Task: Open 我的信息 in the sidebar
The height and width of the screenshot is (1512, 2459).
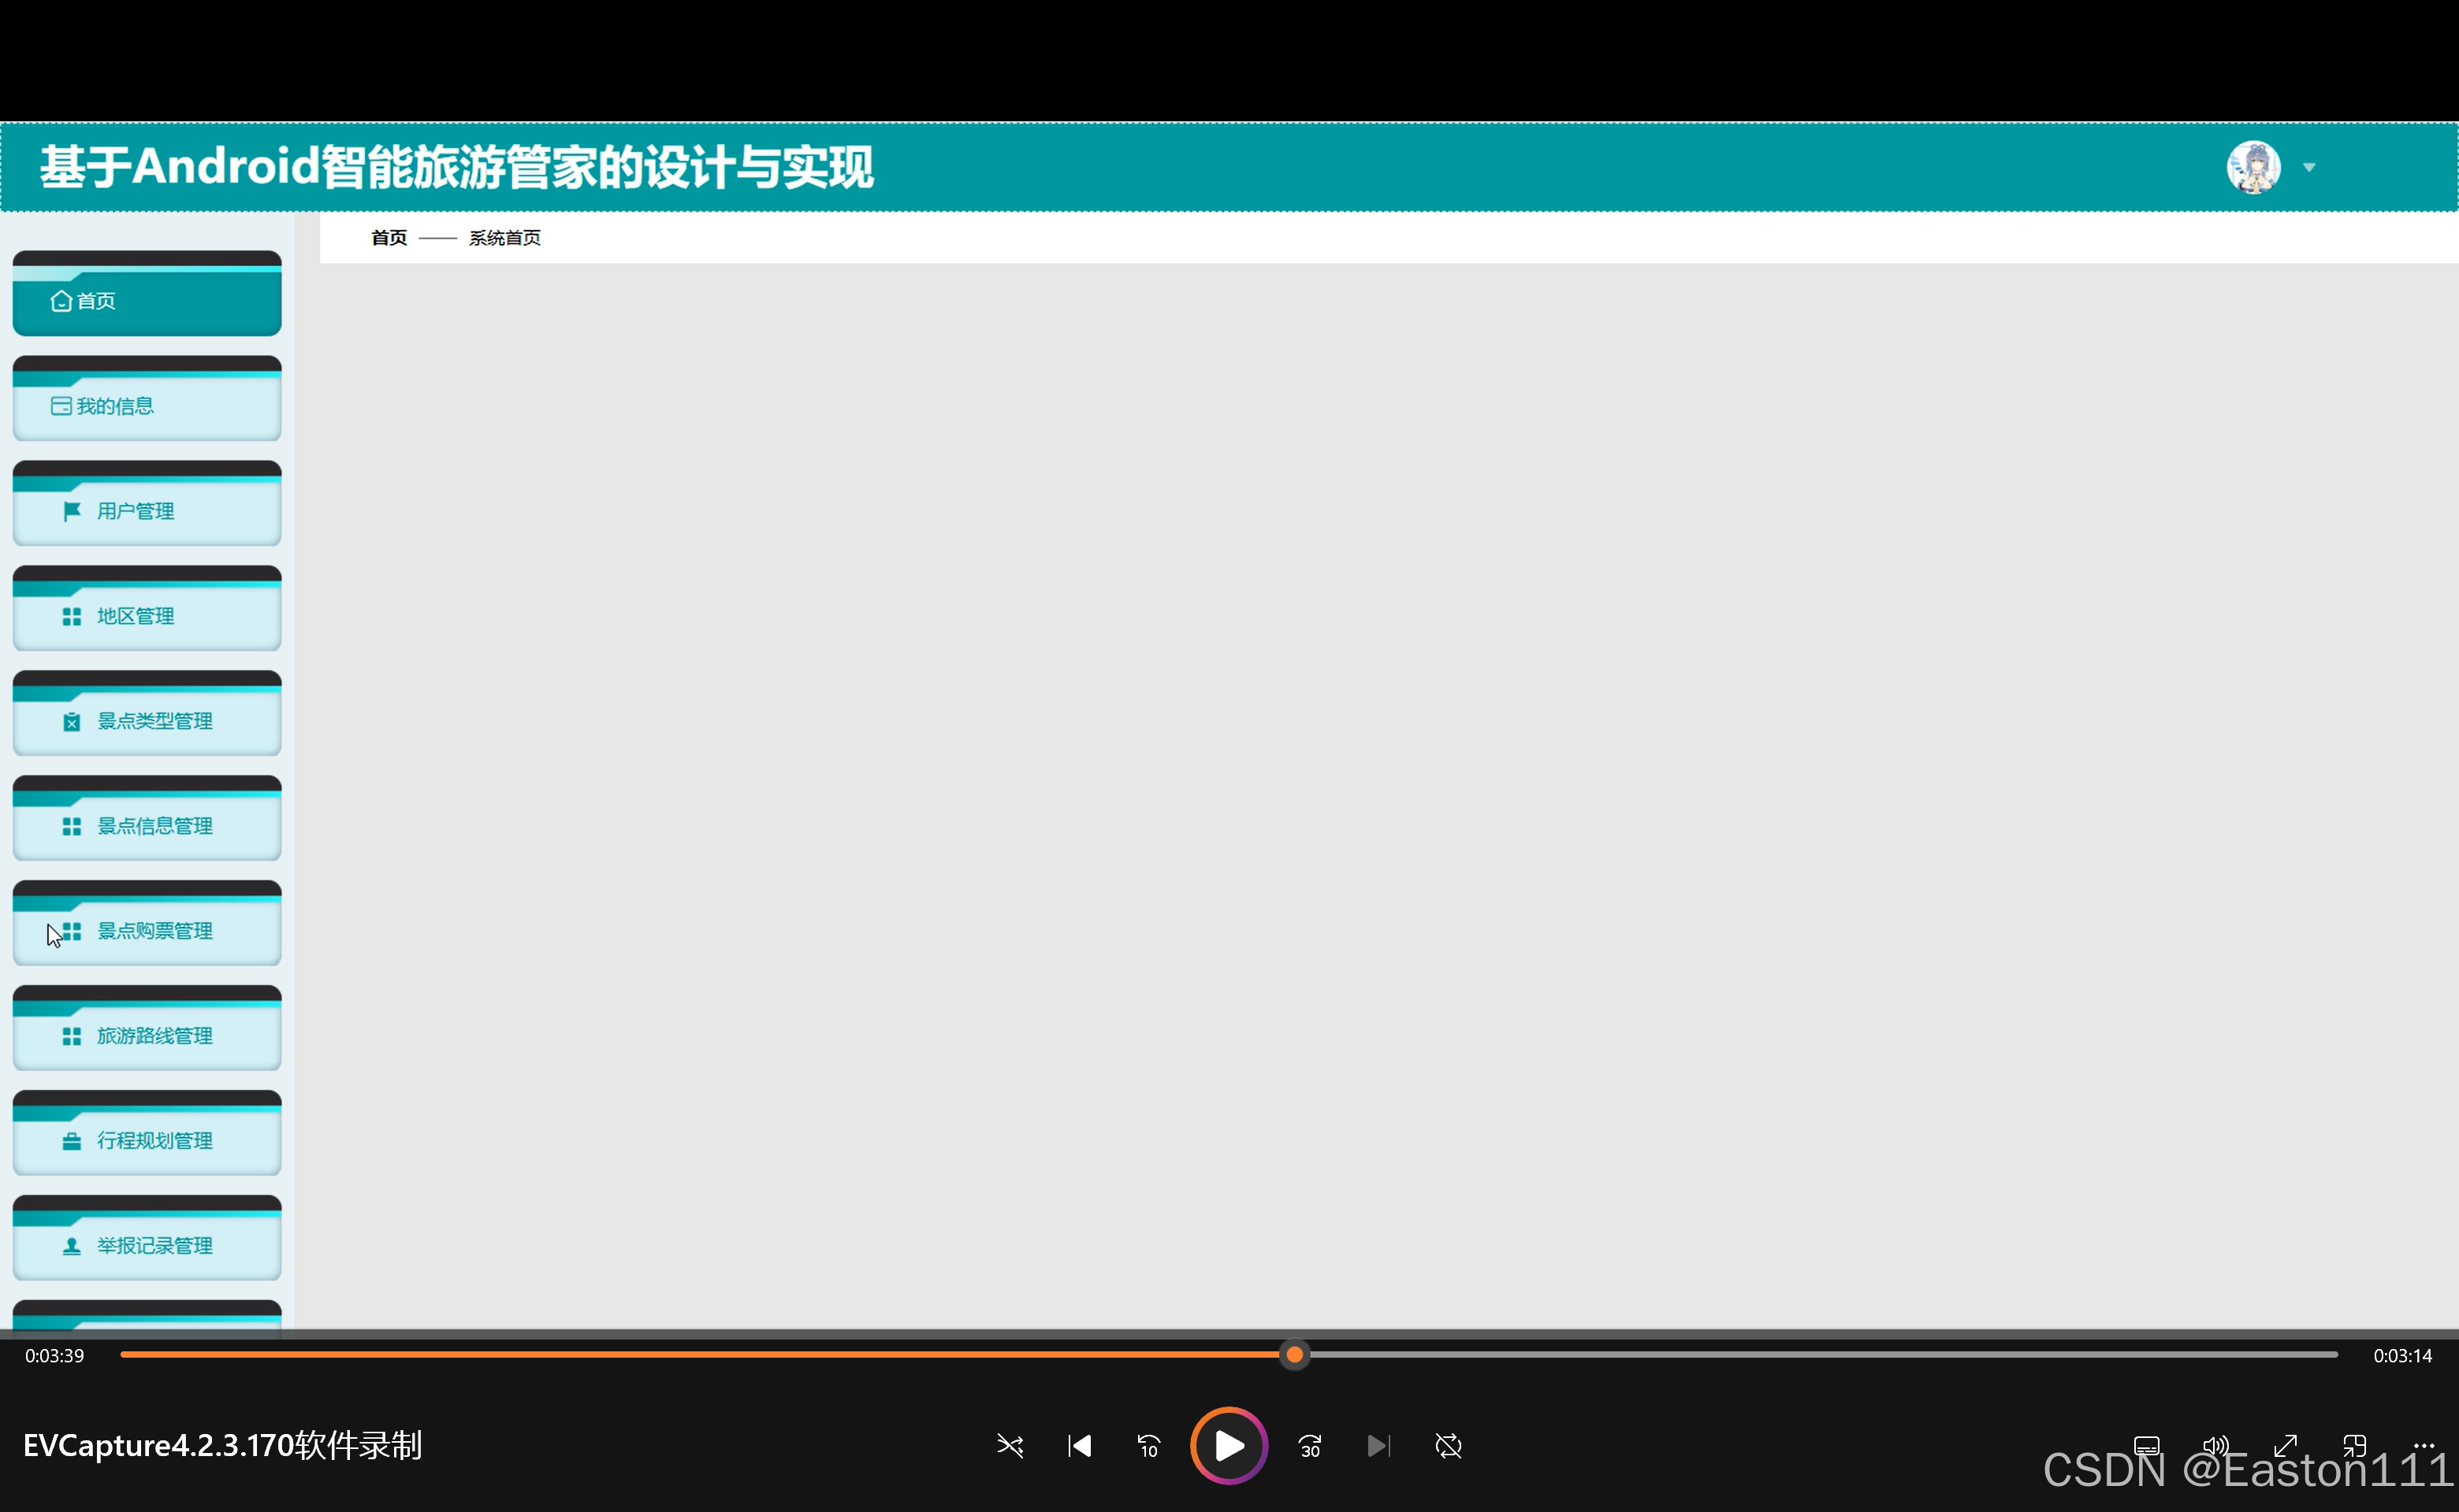Action: 115,406
